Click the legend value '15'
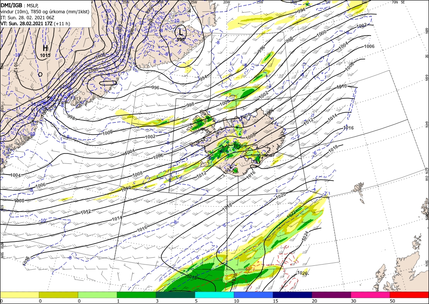Image resolution: width=429 pixels, height=304 pixels. (275, 301)
